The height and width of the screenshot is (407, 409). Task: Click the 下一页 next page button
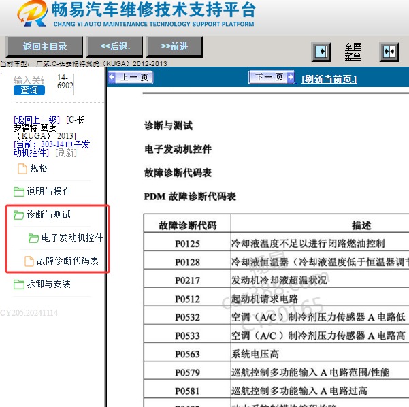pyautogui.click(x=272, y=77)
